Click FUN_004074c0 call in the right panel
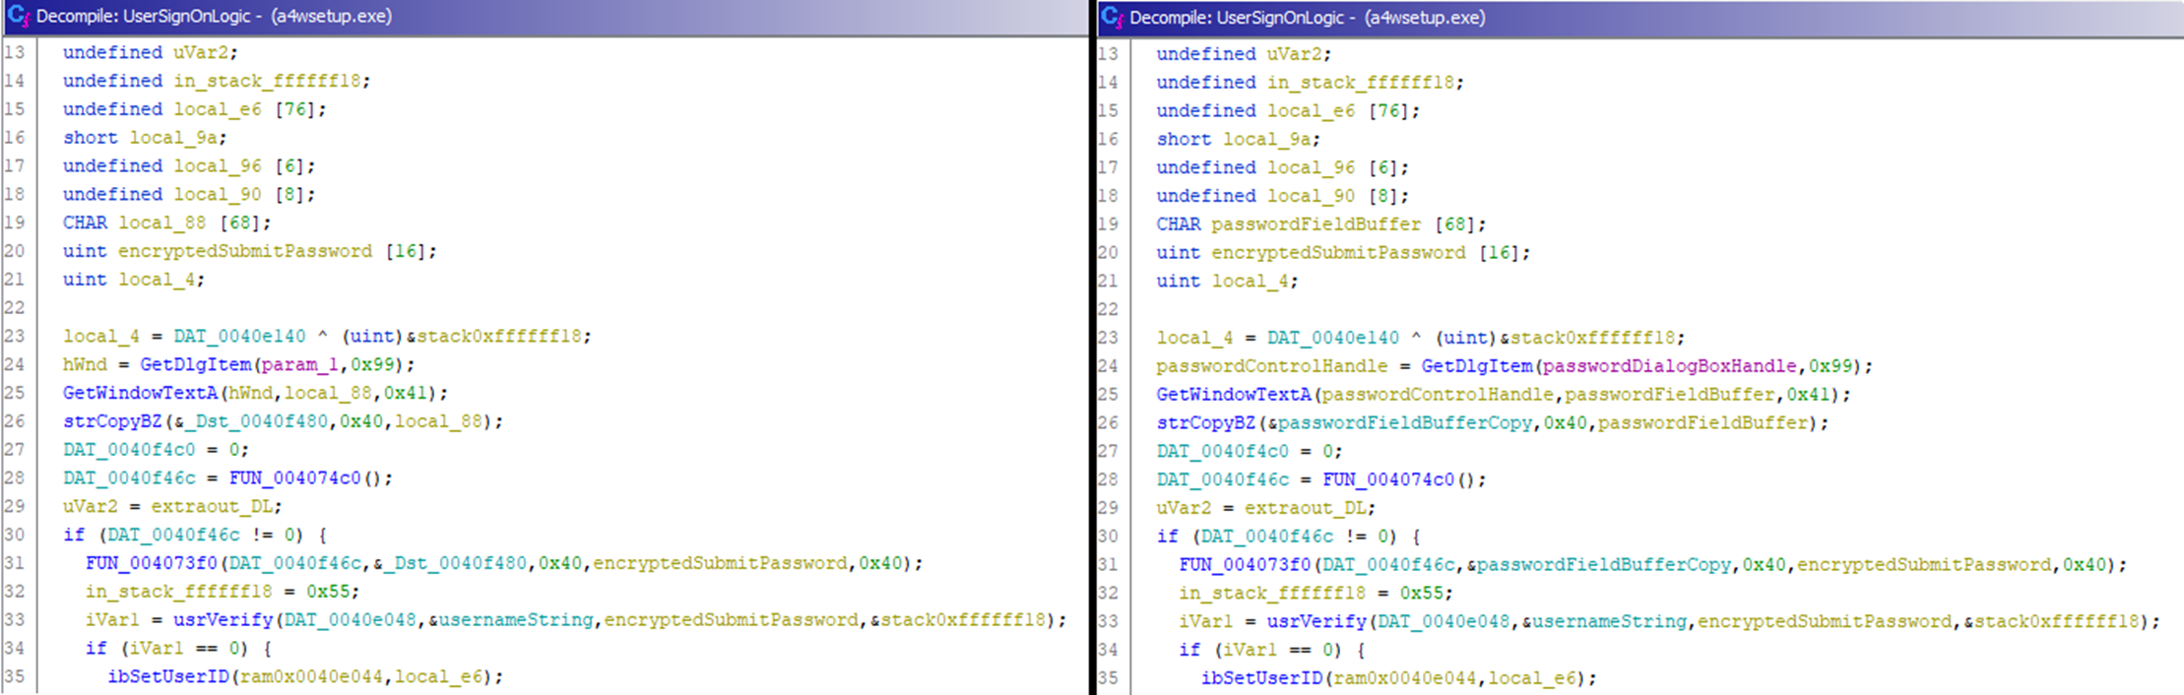 [x=1388, y=479]
